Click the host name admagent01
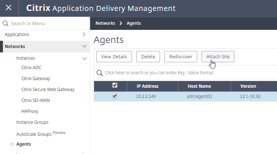 coord(199,96)
